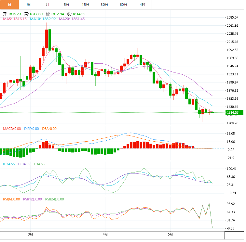Click the 35.05 MACD axis label
This screenshot has width=246, height=242.
pos(231,134)
